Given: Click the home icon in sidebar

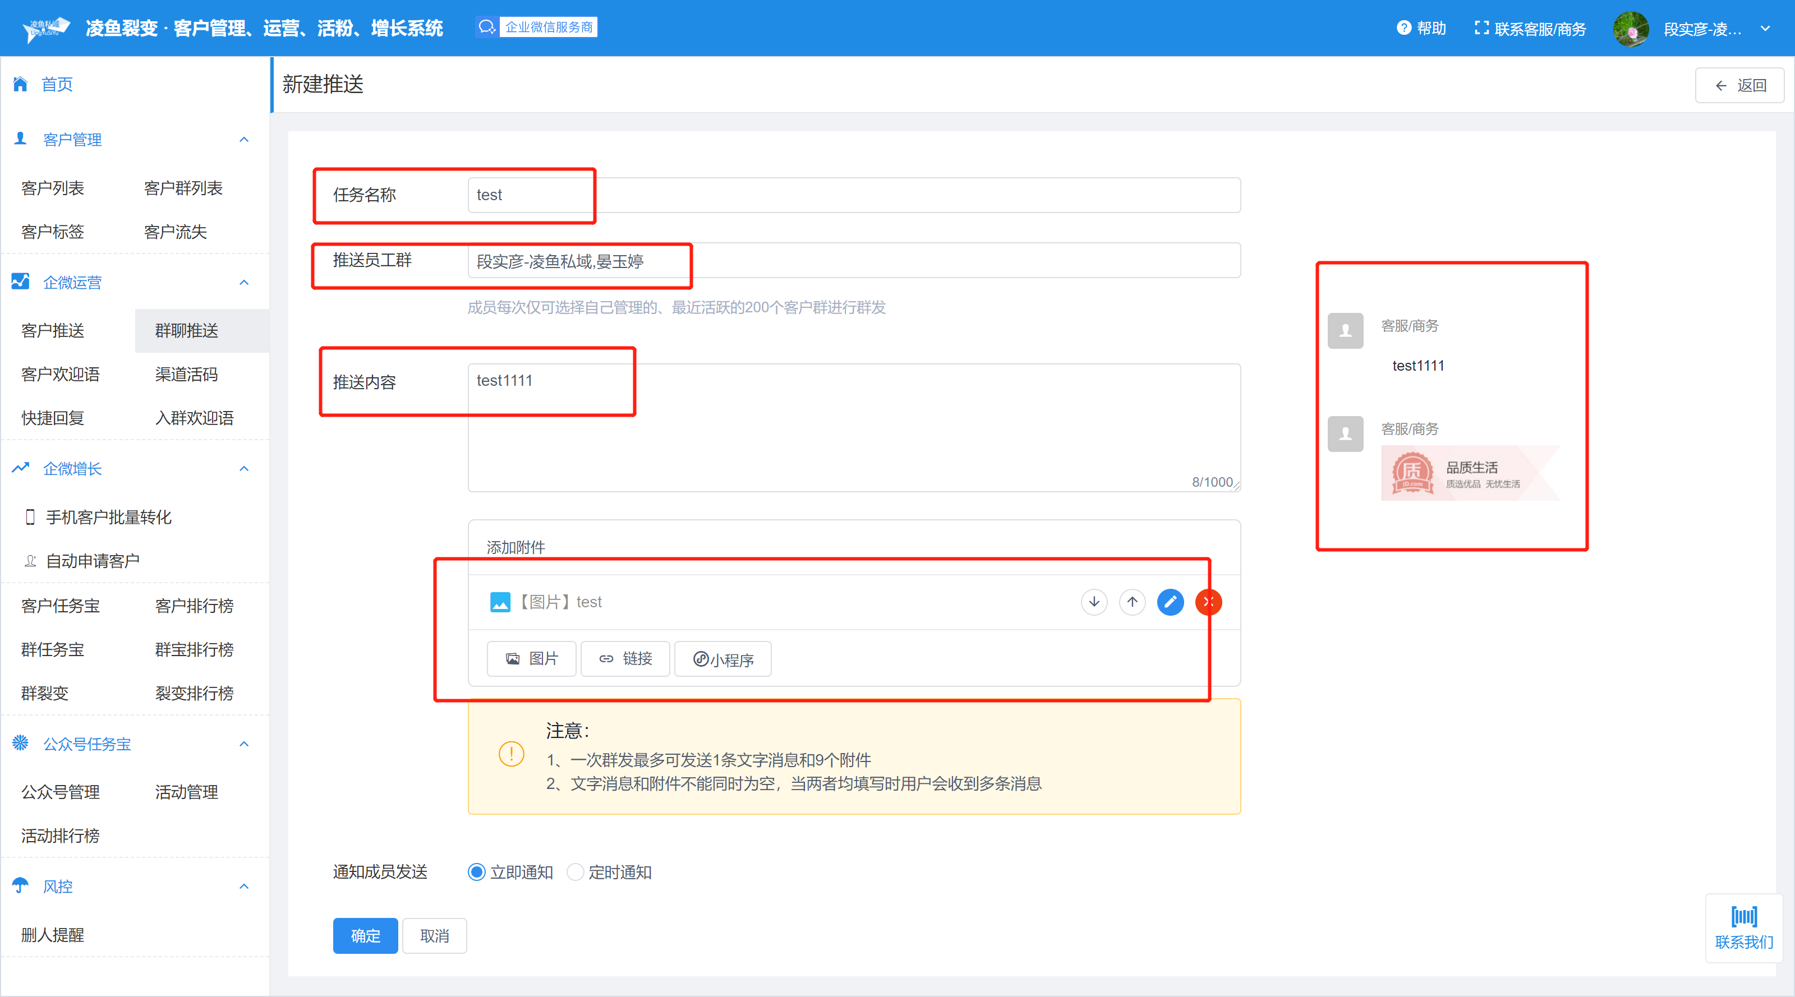Looking at the screenshot, I should pos(20,84).
